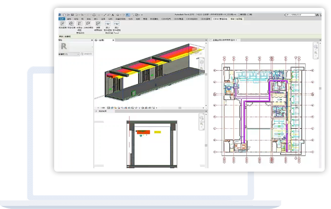The image size is (331, 209).
Task: Click the Edit Type button in Properties
Action: point(87,54)
